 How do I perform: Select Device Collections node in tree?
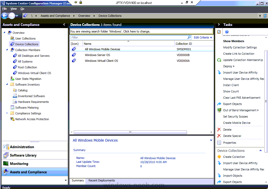pos(24,44)
